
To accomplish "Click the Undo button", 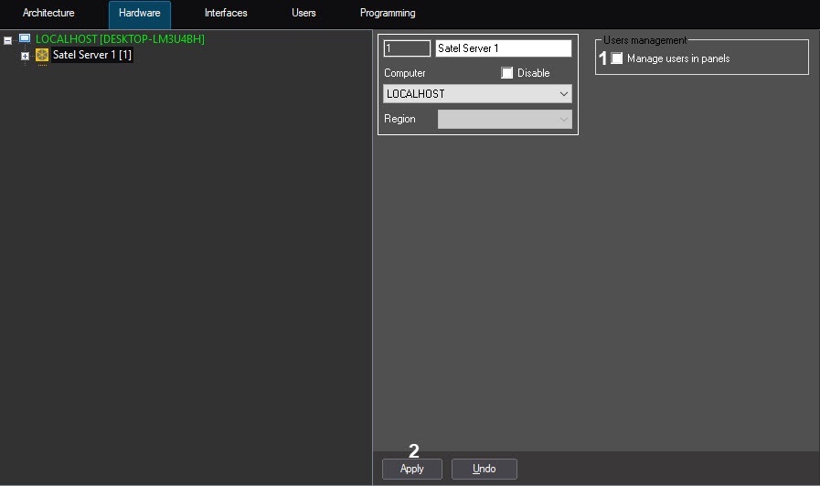I will [x=485, y=469].
